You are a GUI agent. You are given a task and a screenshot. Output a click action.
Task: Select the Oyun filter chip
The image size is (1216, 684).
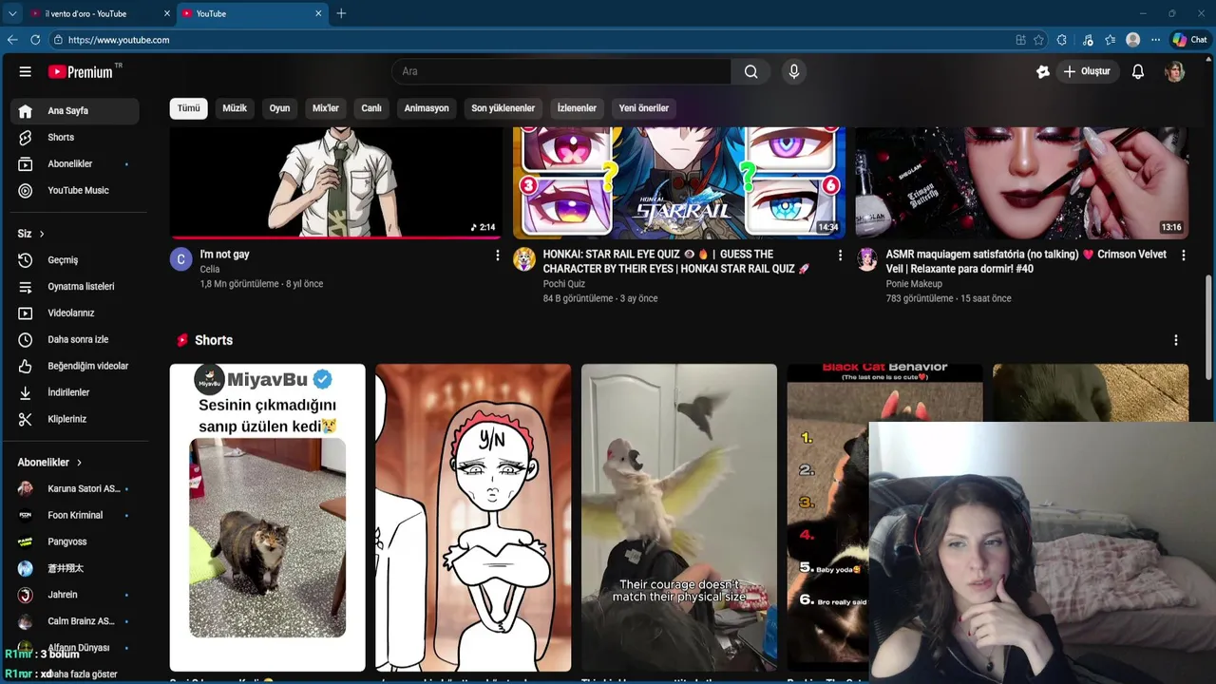pyautogui.click(x=279, y=108)
